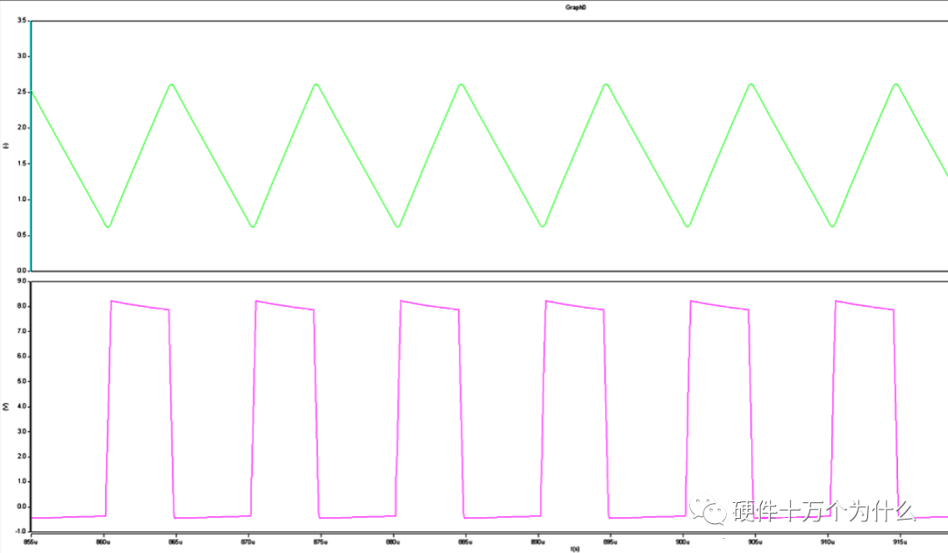Screen dimensions: 948x553
Task: Click the 880u tick on time axis
Action: [393, 542]
